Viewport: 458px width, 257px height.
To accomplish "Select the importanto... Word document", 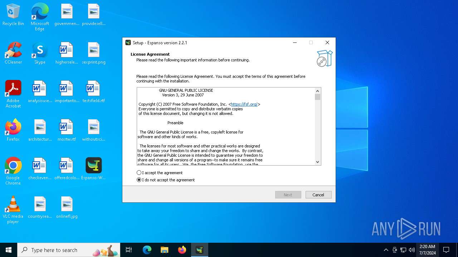I will pyautogui.click(x=67, y=92).
